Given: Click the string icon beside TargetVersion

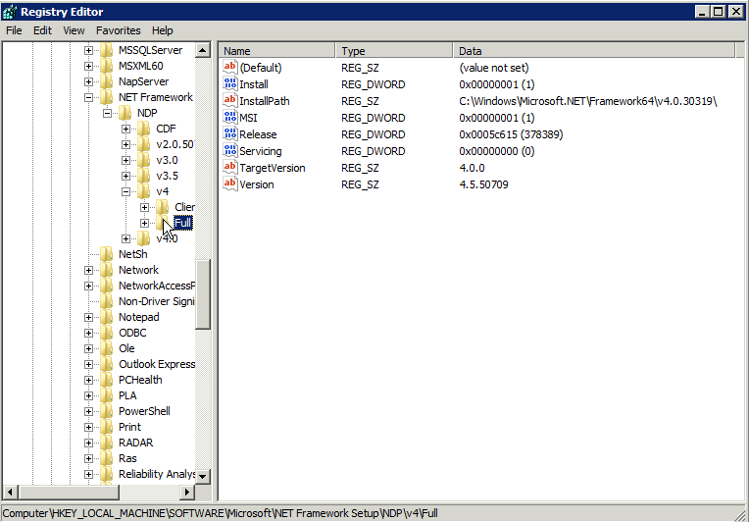Looking at the screenshot, I should pos(229,168).
